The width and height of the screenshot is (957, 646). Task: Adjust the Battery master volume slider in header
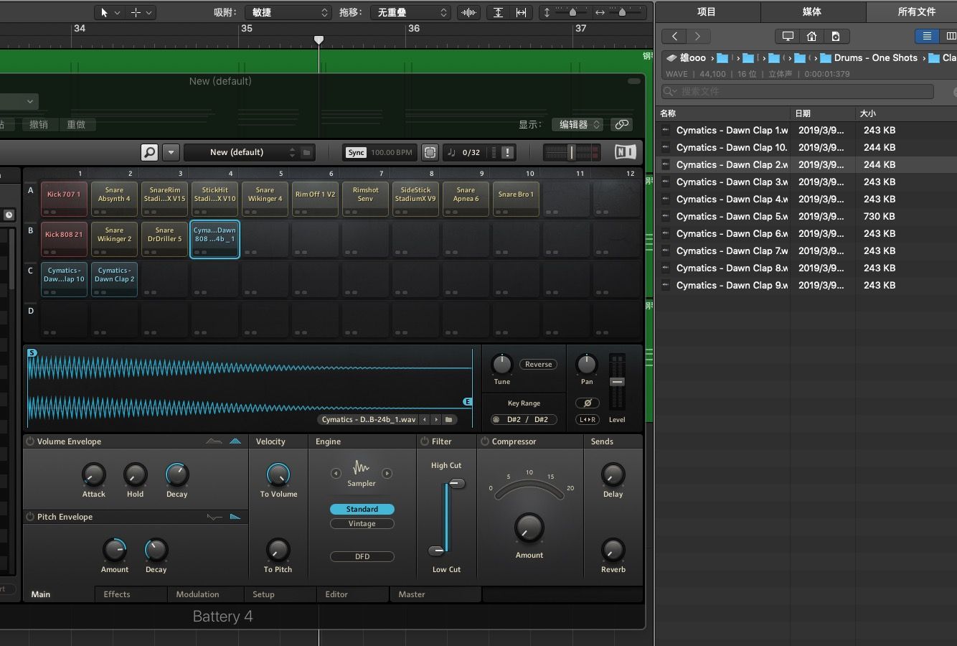[x=572, y=152]
